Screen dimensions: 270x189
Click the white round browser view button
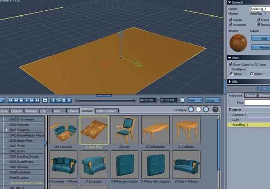pos(198,110)
